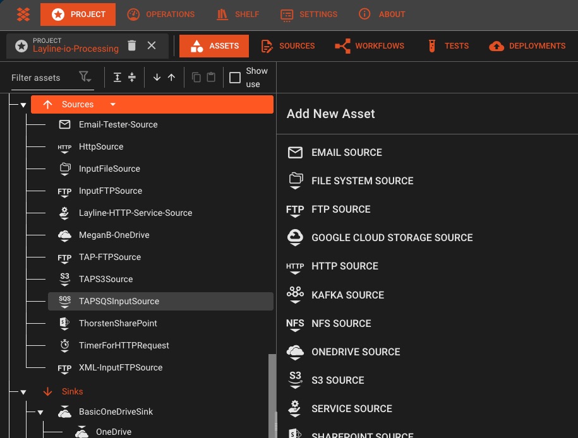Select the TimerForHTTPRequest asset

(x=124, y=345)
